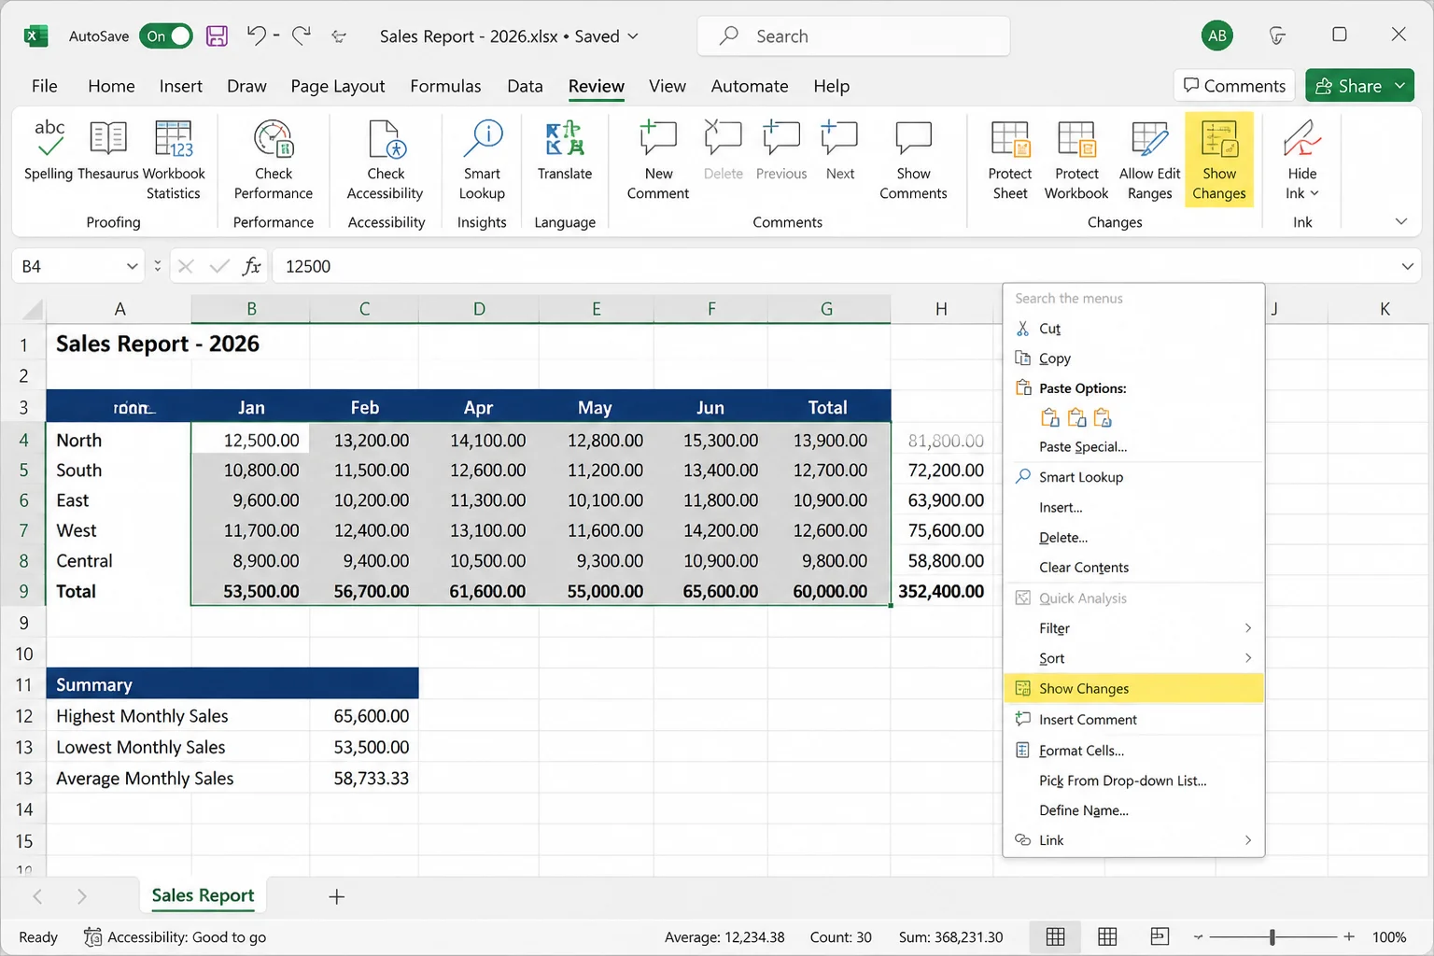Run the Spelling check

(x=49, y=151)
